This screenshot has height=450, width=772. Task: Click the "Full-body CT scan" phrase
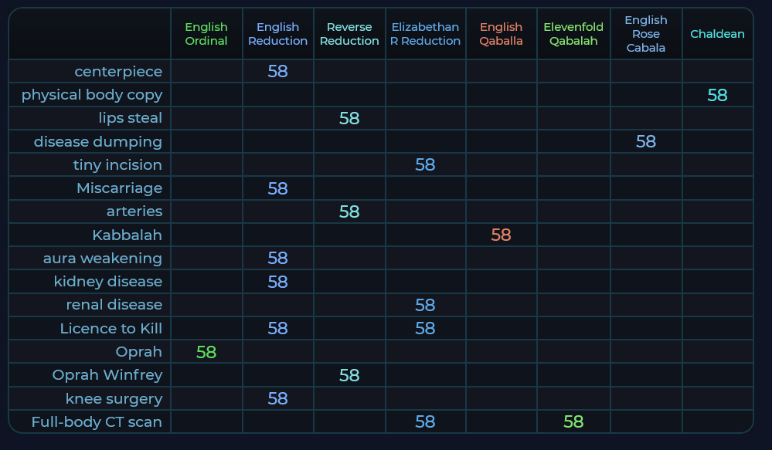click(97, 422)
